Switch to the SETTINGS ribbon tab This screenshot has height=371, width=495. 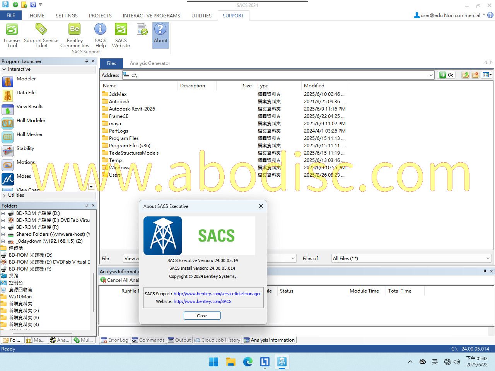pyautogui.click(x=67, y=16)
